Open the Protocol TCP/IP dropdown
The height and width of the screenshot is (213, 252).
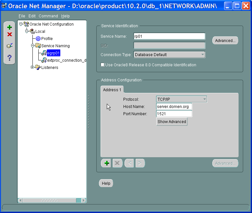182,99
